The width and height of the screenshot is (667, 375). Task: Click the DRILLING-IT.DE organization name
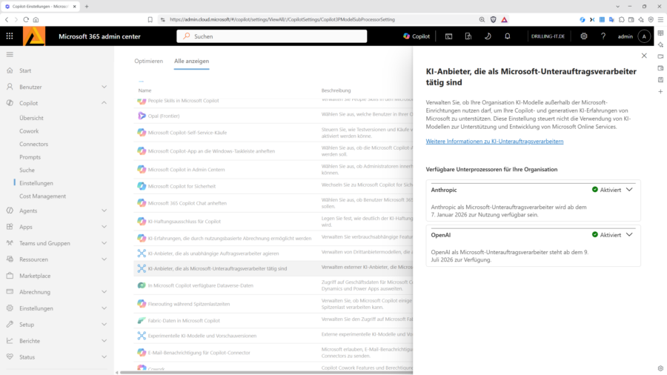point(548,36)
